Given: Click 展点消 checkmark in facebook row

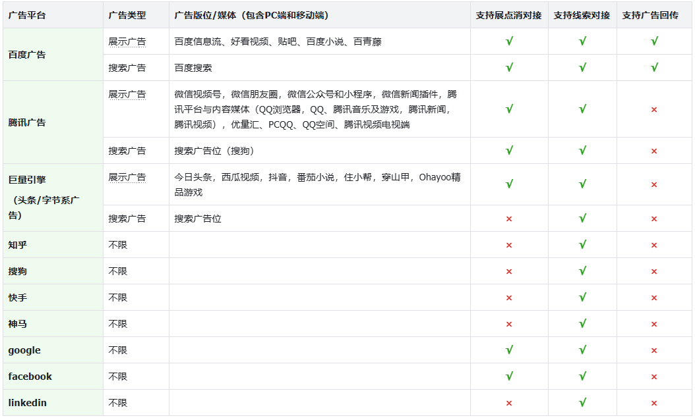Looking at the screenshot, I should tap(509, 376).
